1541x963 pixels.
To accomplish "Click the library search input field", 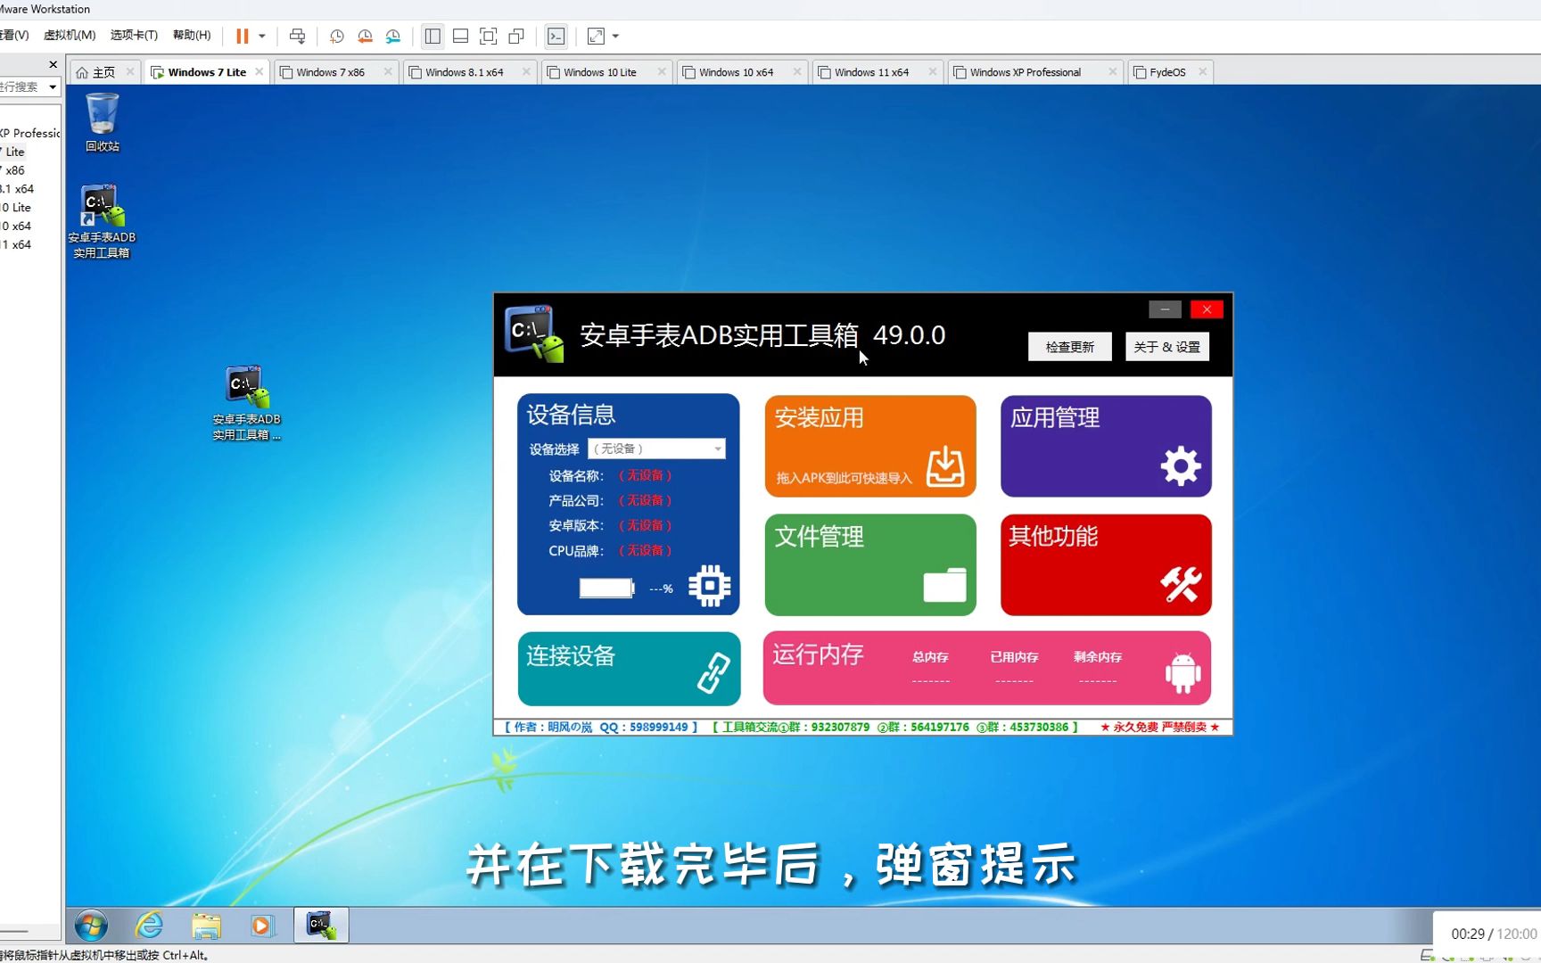I will (21, 86).
